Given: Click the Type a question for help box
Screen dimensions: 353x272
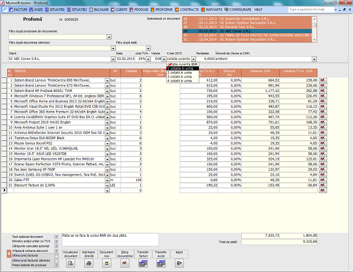Looking at the screenshot, I should coord(311,9).
